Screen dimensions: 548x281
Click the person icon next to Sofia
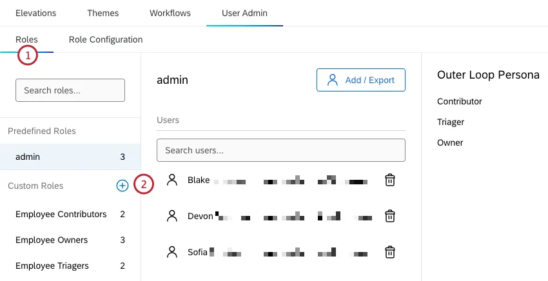tap(171, 252)
